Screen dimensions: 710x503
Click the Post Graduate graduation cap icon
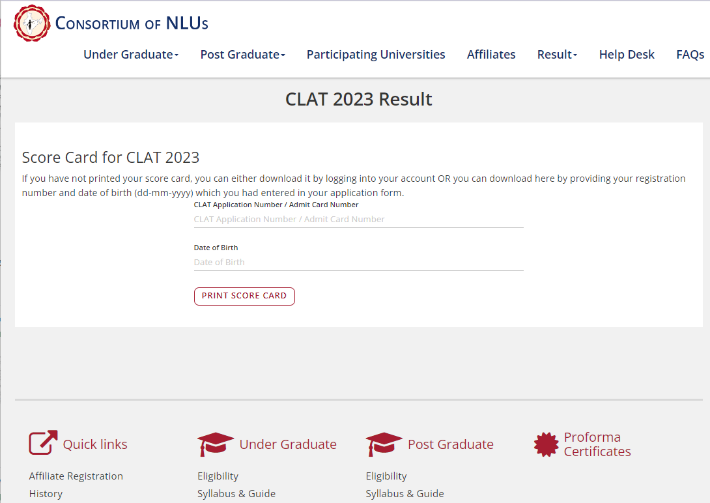(x=384, y=444)
